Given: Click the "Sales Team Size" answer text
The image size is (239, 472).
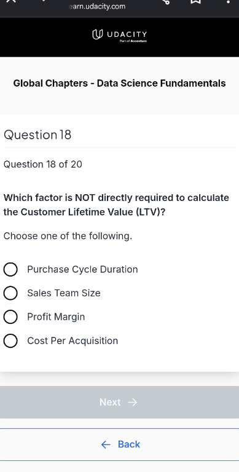Looking at the screenshot, I should 64,293.
